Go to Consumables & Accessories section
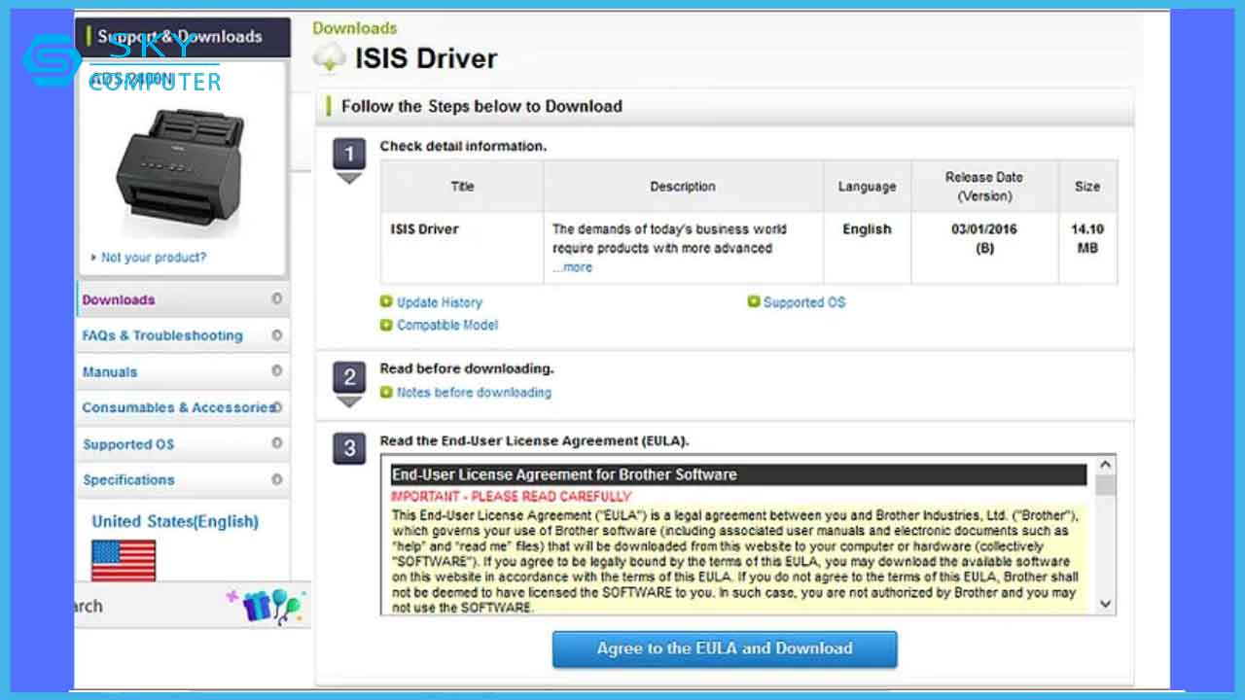1245x700 pixels. pos(183,407)
